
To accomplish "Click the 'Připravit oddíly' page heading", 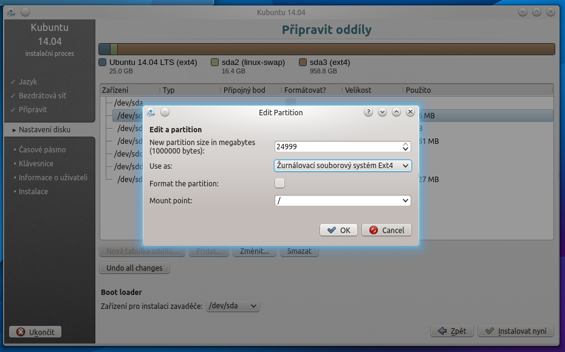I will pyautogui.click(x=326, y=30).
